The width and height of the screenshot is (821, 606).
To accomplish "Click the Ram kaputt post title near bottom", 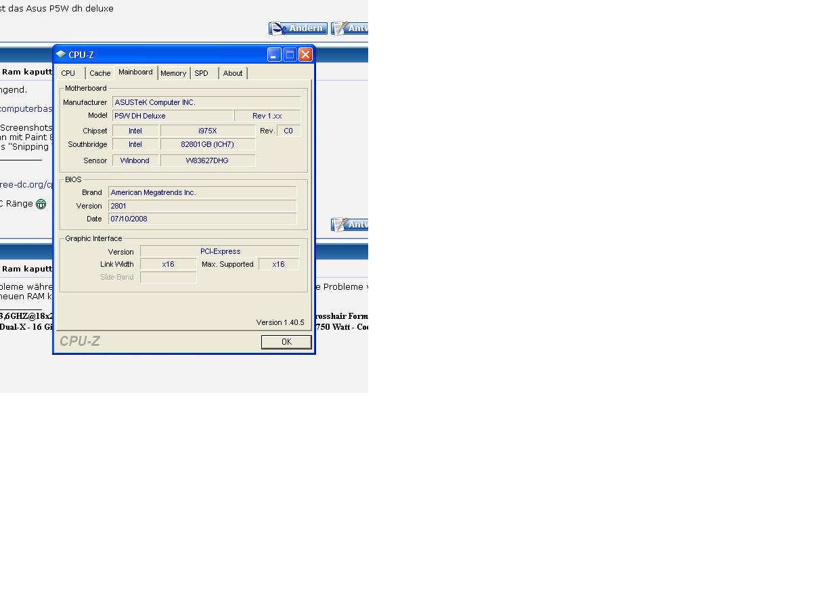I will pyautogui.click(x=27, y=269).
